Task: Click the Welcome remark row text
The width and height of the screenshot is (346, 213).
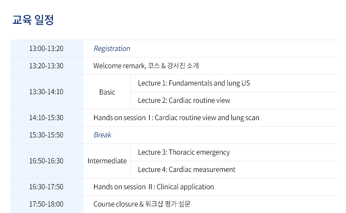Action: point(146,66)
